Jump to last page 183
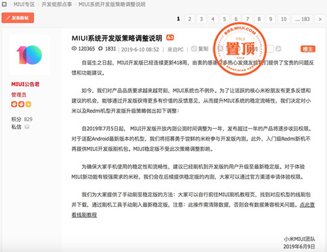The image size is (327, 252). 302,19
